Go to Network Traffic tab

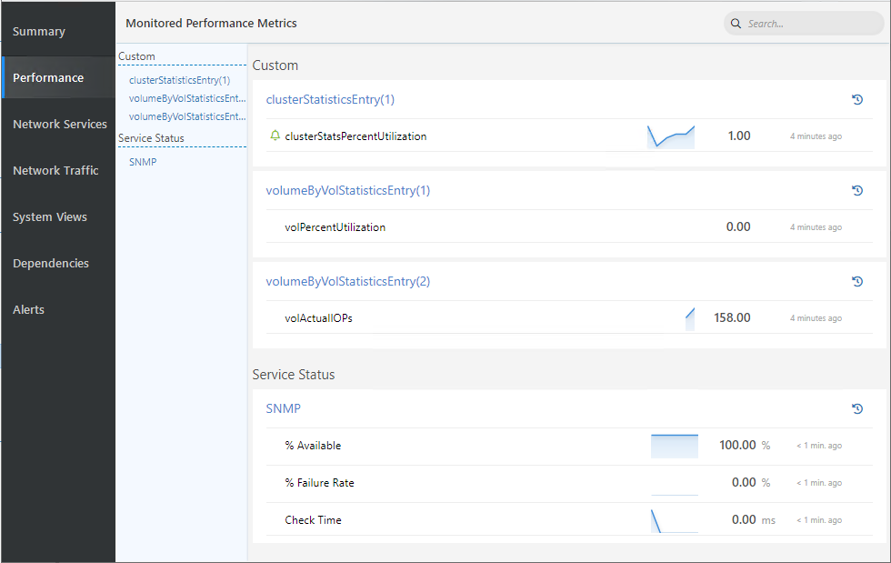58,170
